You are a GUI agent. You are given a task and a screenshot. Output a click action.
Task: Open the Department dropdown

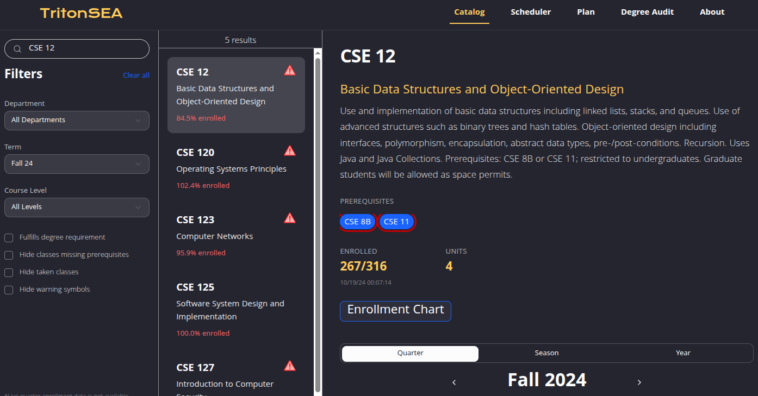(77, 121)
